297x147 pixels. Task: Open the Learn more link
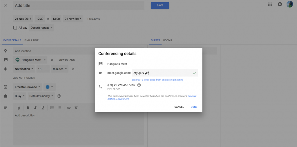pos(122,99)
